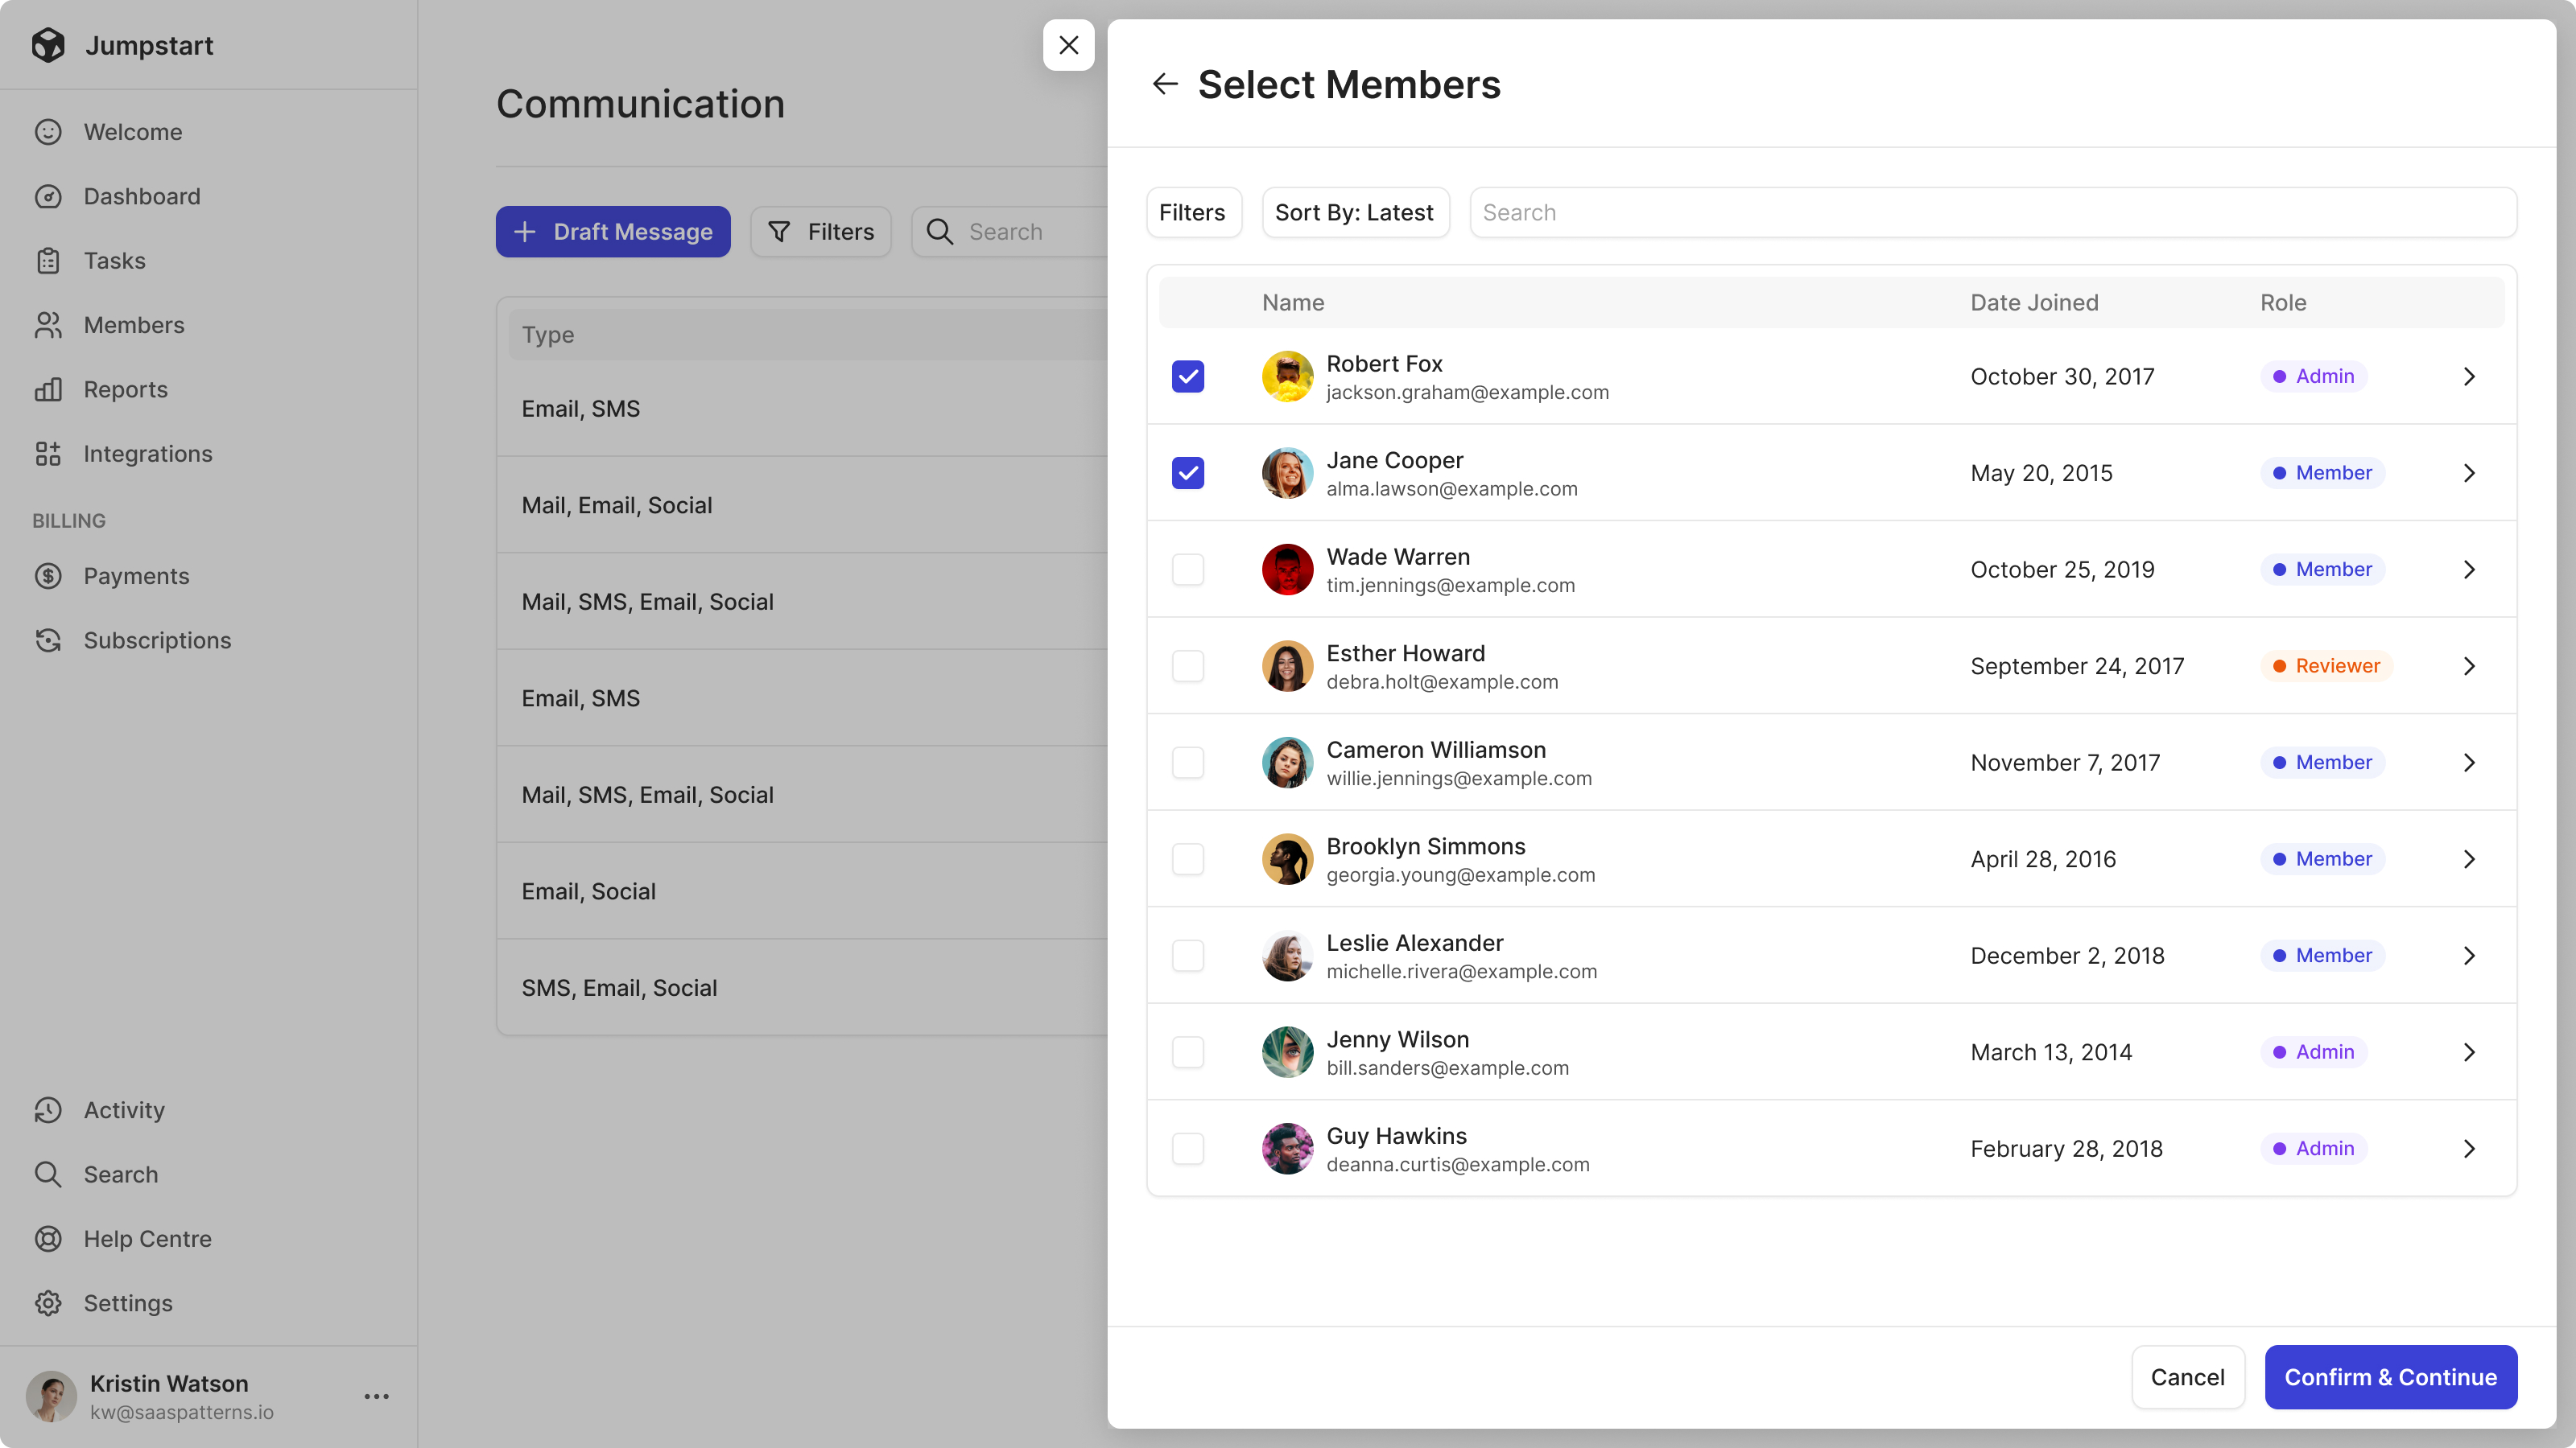
Task: Navigate to the Activity section
Action: [124, 1110]
